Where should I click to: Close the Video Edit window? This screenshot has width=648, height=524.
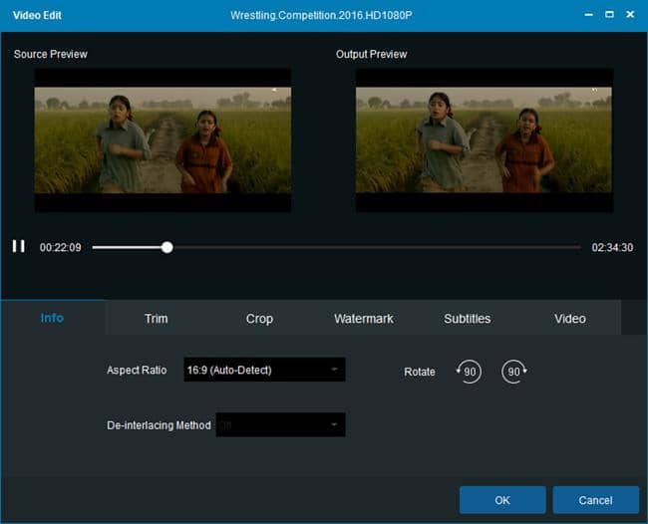pos(630,15)
